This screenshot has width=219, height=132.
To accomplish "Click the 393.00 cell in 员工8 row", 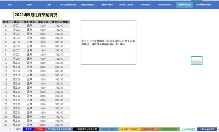I will click(x=60, y=55).
